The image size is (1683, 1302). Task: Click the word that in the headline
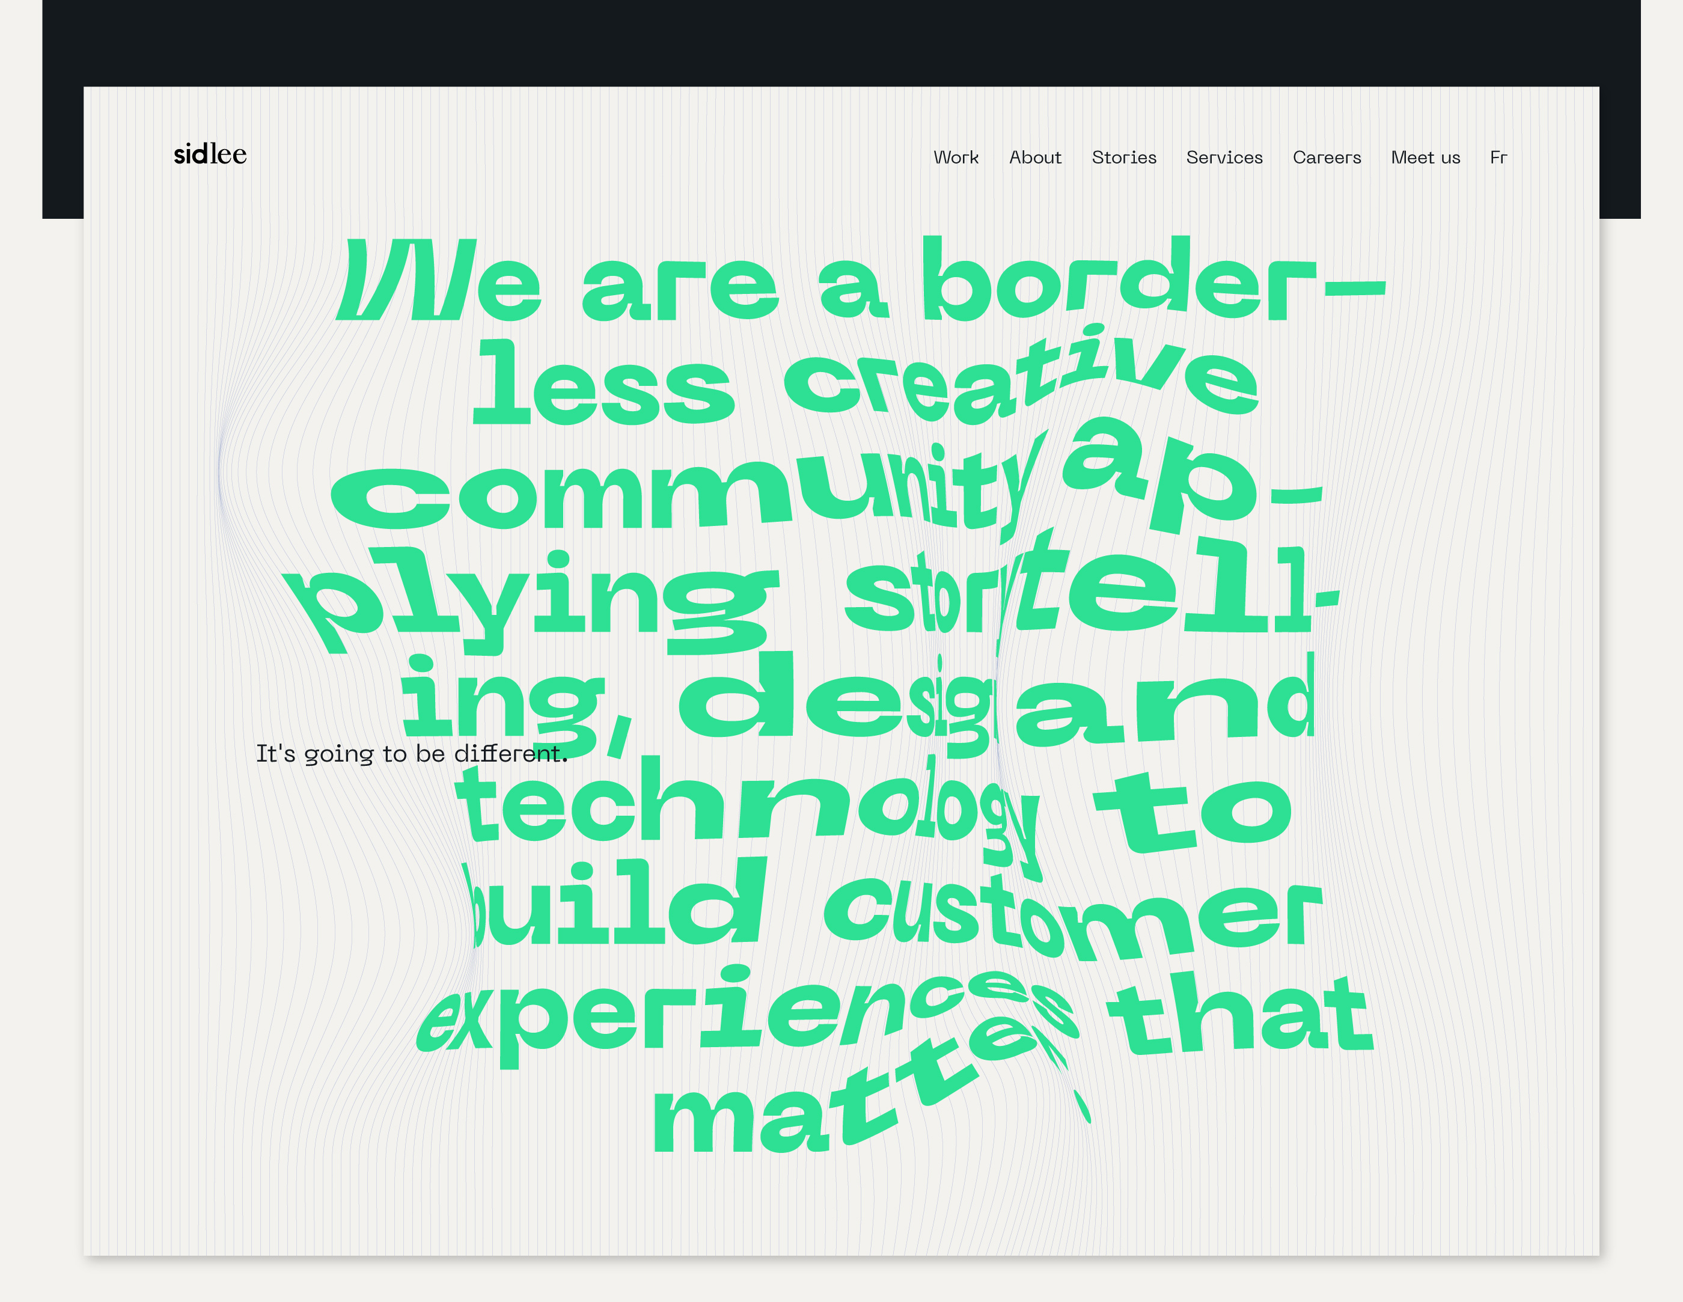pyautogui.click(x=1241, y=1018)
